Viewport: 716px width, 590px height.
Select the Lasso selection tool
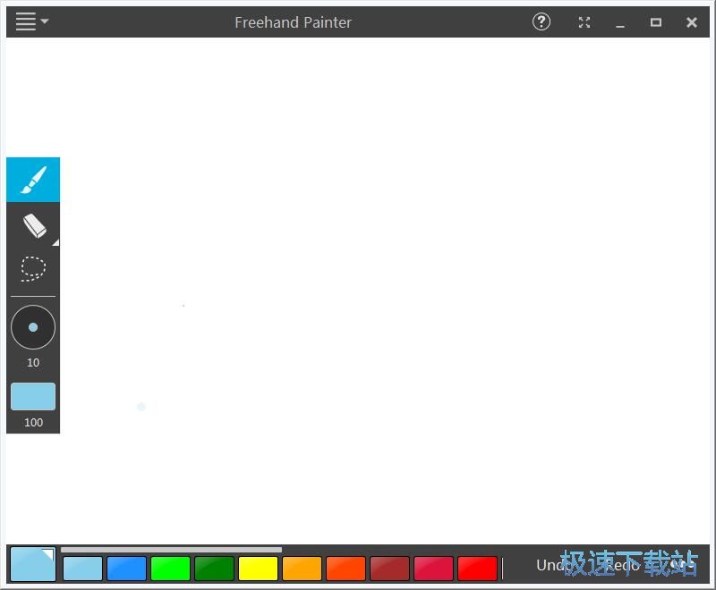pyautogui.click(x=33, y=268)
